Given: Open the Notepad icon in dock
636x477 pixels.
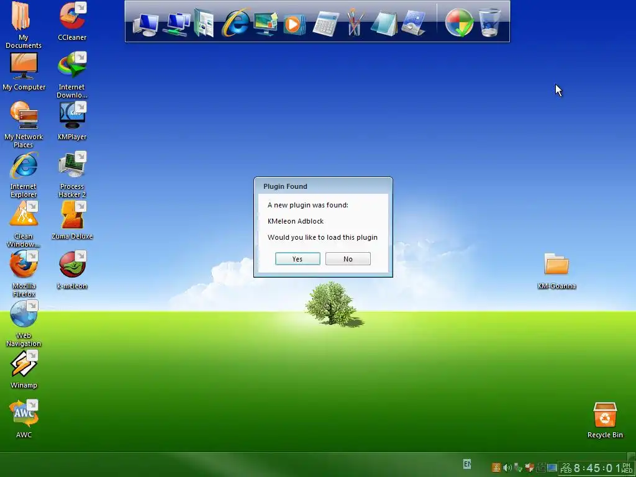Looking at the screenshot, I should 383,24.
